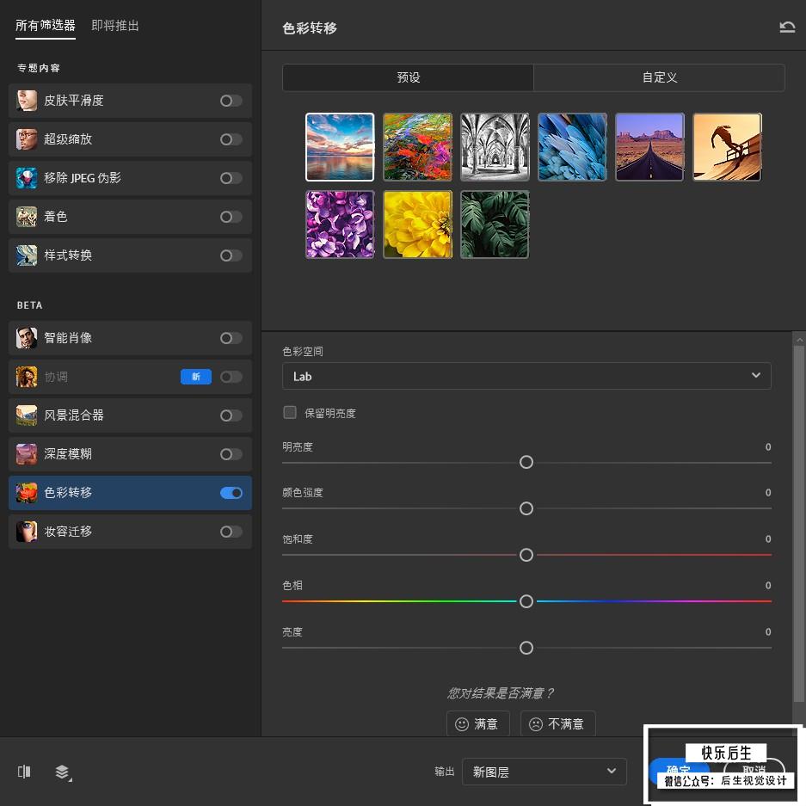Click the smiley face icon in 满意

pyautogui.click(x=462, y=723)
